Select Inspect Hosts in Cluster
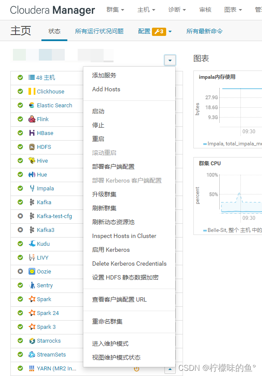 point(129,236)
